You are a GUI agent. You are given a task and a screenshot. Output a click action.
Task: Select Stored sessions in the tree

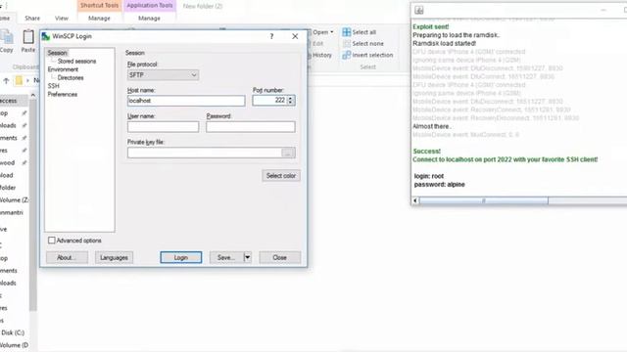[76, 61]
